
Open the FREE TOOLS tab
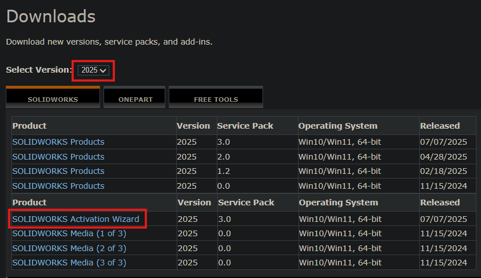pyautogui.click(x=216, y=97)
